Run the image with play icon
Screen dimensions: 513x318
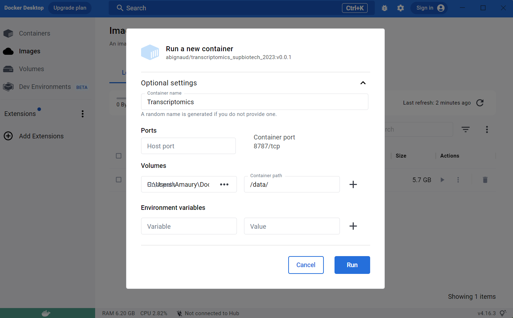442,180
